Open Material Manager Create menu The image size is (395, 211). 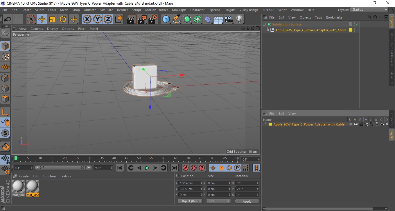pos(24,176)
